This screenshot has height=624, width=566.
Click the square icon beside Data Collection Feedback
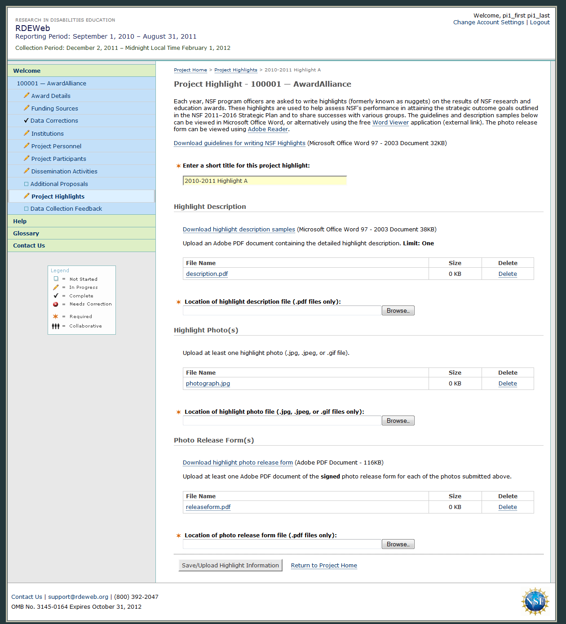(x=26, y=208)
